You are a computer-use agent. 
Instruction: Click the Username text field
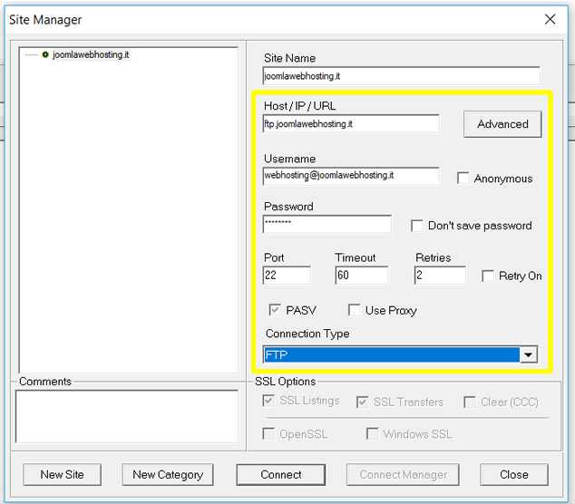pos(351,176)
